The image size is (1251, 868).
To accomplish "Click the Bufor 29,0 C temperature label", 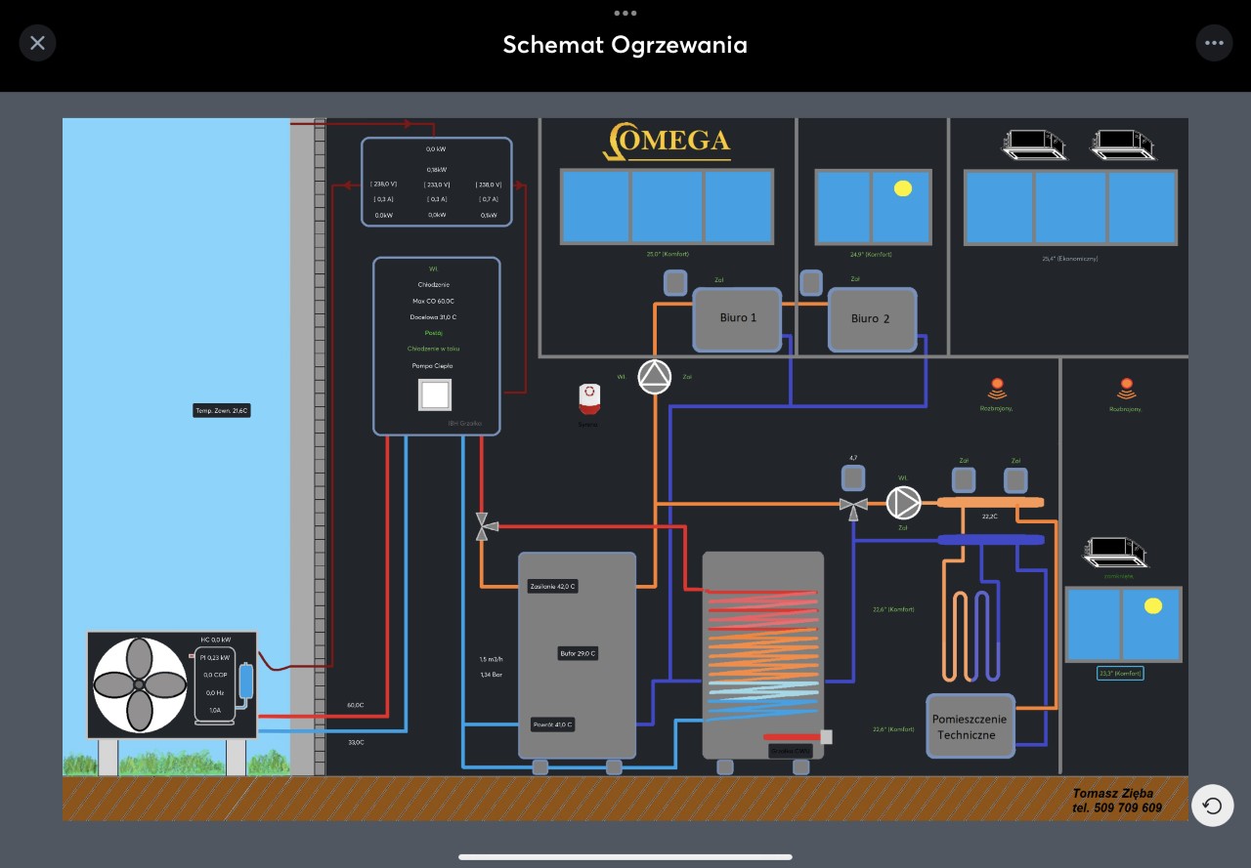I will [x=577, y=653].
